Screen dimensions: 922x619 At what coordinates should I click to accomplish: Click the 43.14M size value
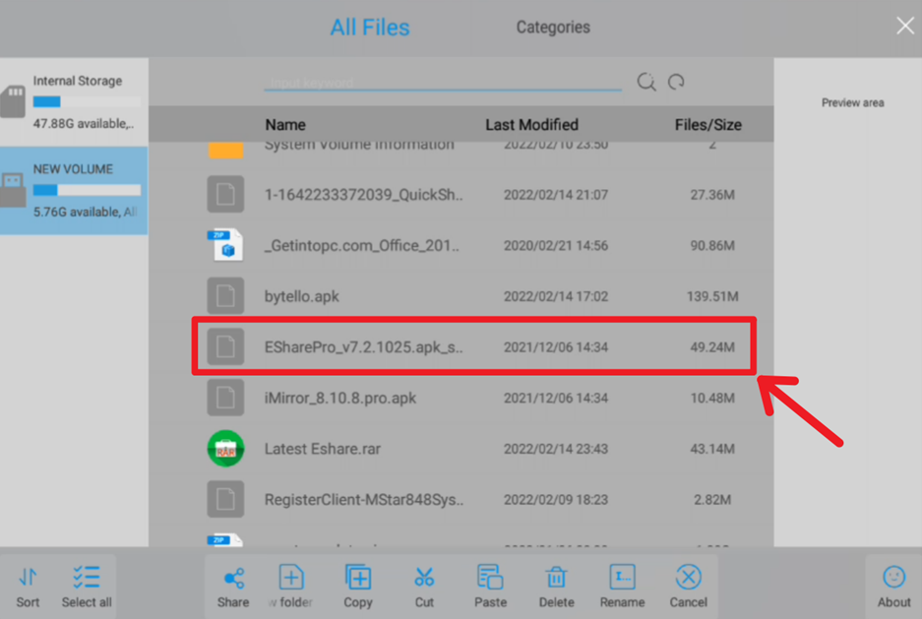coord(712,449)
